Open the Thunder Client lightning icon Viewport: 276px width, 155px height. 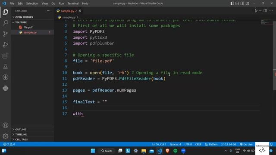[x=5, y=77]
